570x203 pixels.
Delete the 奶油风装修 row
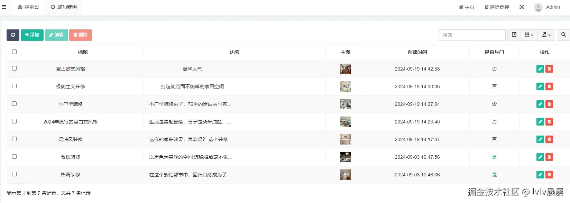coord(549,139)
